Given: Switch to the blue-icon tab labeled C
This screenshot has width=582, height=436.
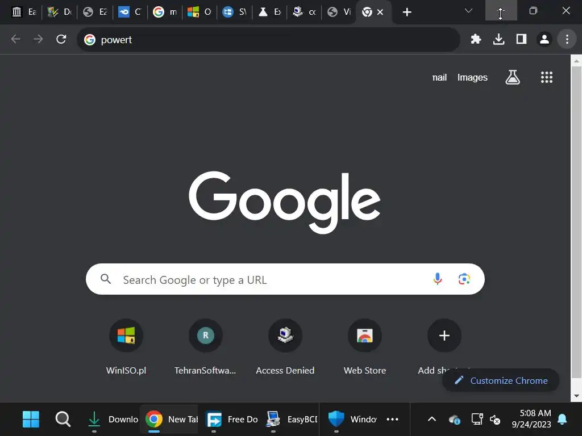Looking at the screenshot, I should [129, 12].
